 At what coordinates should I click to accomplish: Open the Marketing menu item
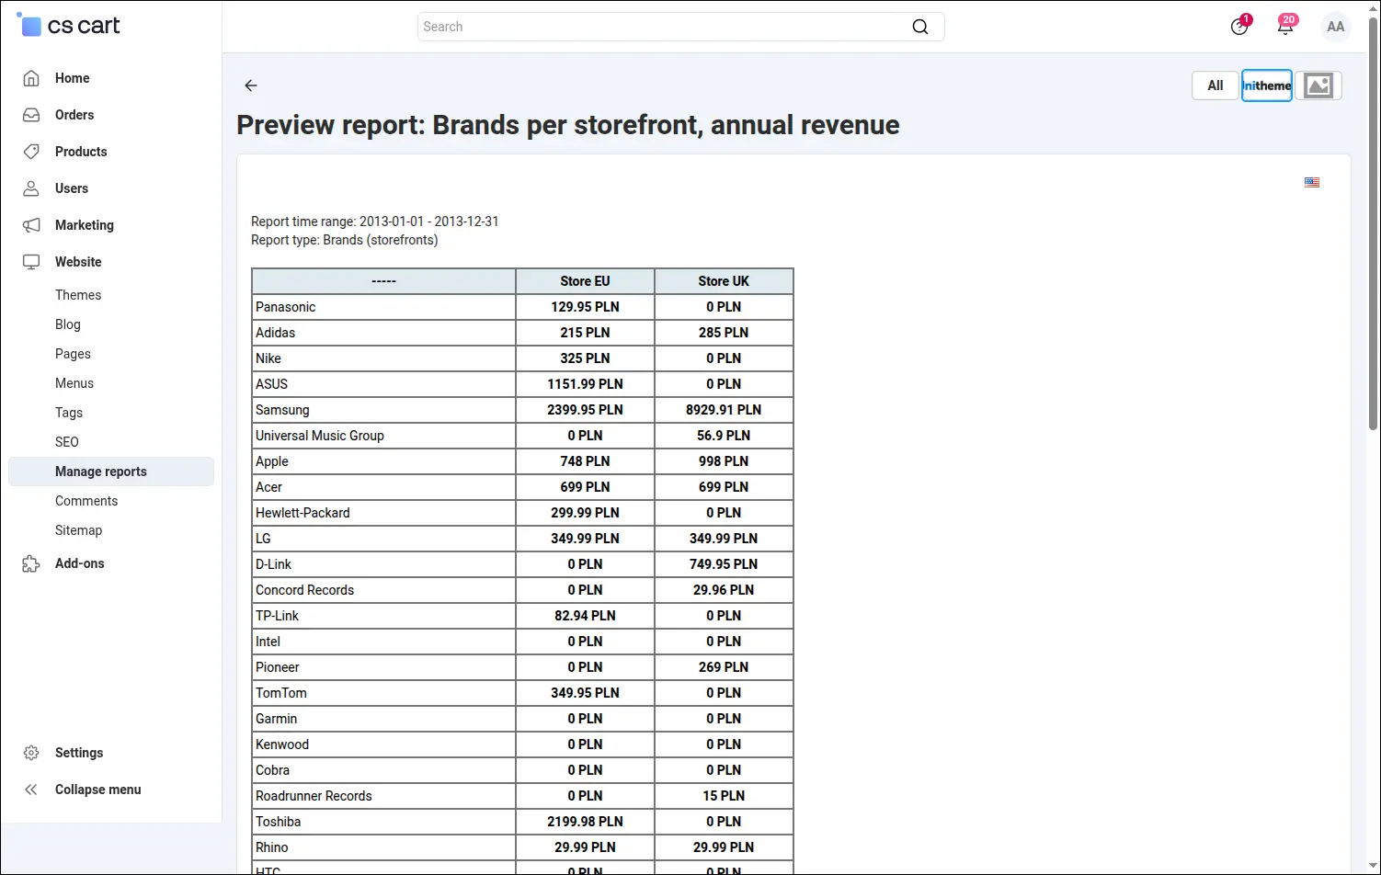pyautogui.click(x=85, y=225)
